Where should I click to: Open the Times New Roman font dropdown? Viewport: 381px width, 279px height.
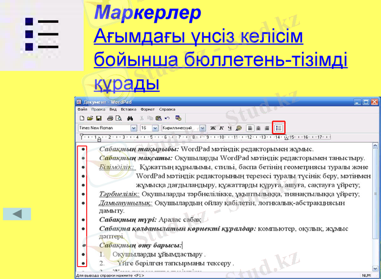point(133,128)
